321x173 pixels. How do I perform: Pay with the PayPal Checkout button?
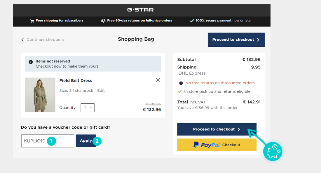217,145
